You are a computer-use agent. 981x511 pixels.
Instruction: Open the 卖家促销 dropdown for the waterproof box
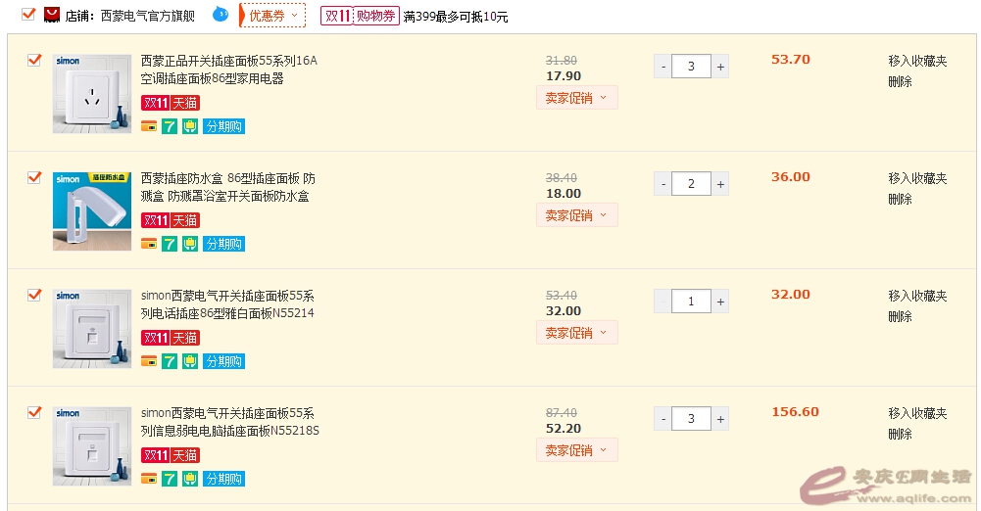(x=576, y=215)
